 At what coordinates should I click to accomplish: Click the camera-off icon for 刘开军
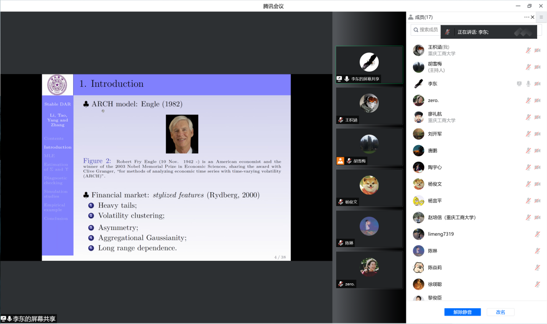[537, 134]
